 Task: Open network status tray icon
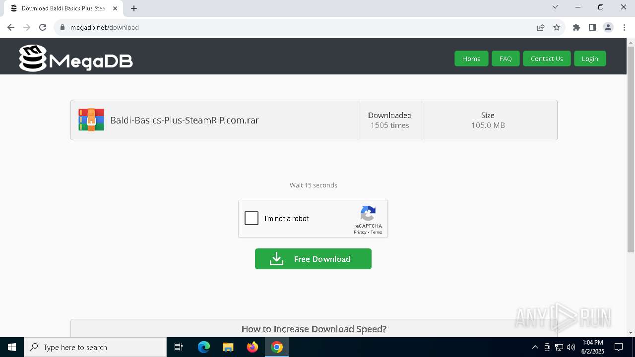pyautogui.click(x=559, y=347)
